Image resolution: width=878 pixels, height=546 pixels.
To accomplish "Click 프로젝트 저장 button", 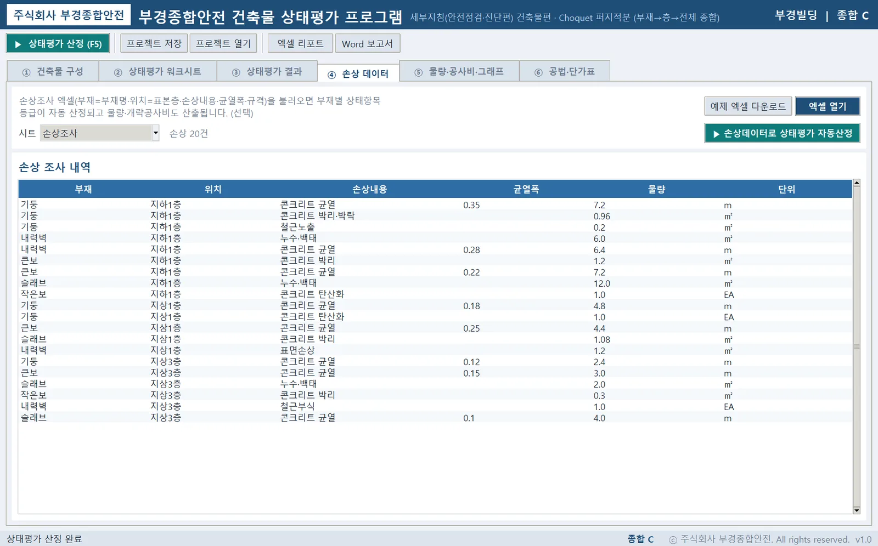I will coord(154,43).
